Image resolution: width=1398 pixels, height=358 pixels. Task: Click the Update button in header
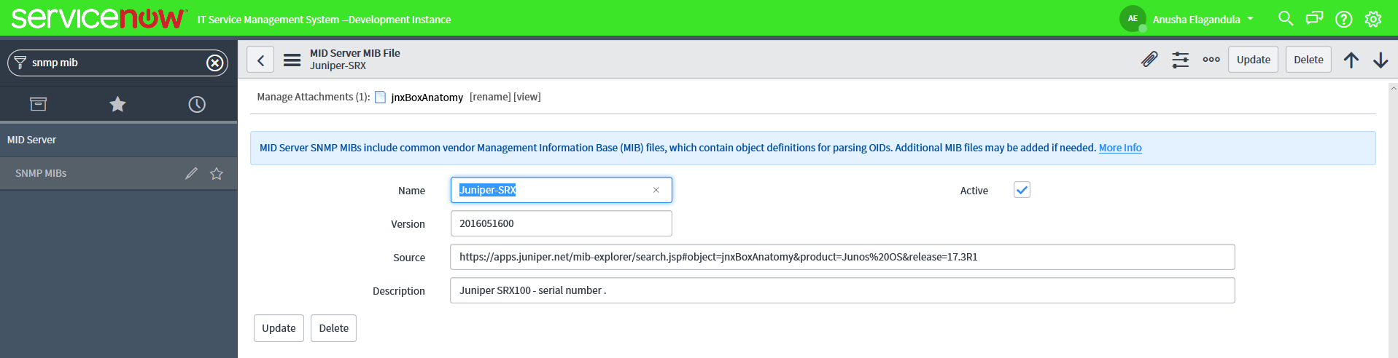[1253, 60]
